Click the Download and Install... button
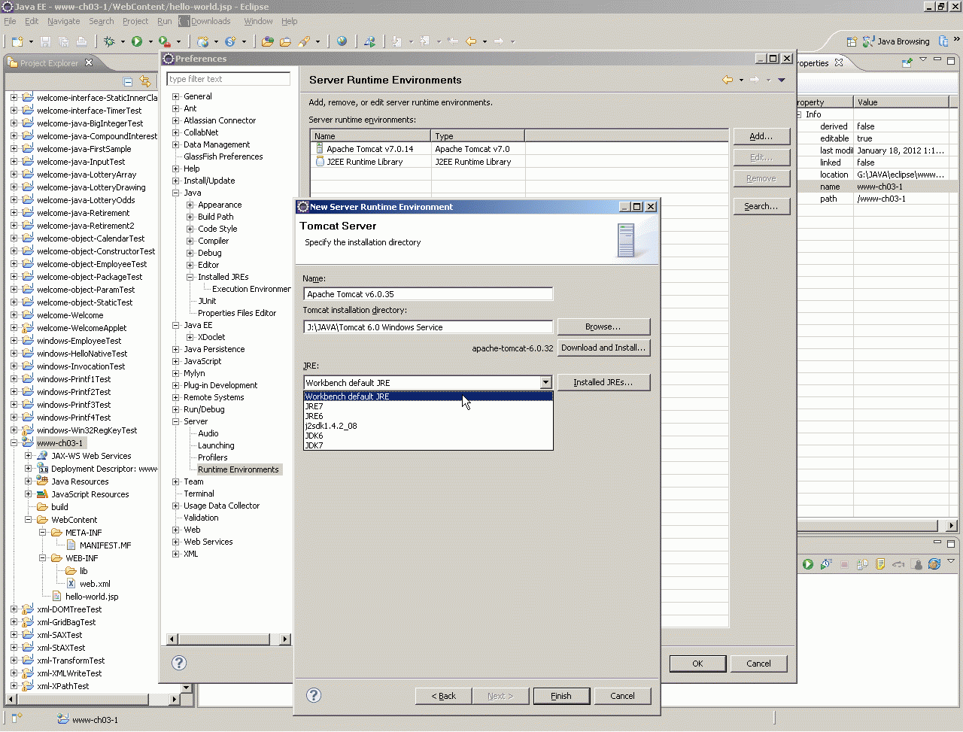The height and width of the screenshot is (732, 963). click(603, 348)
